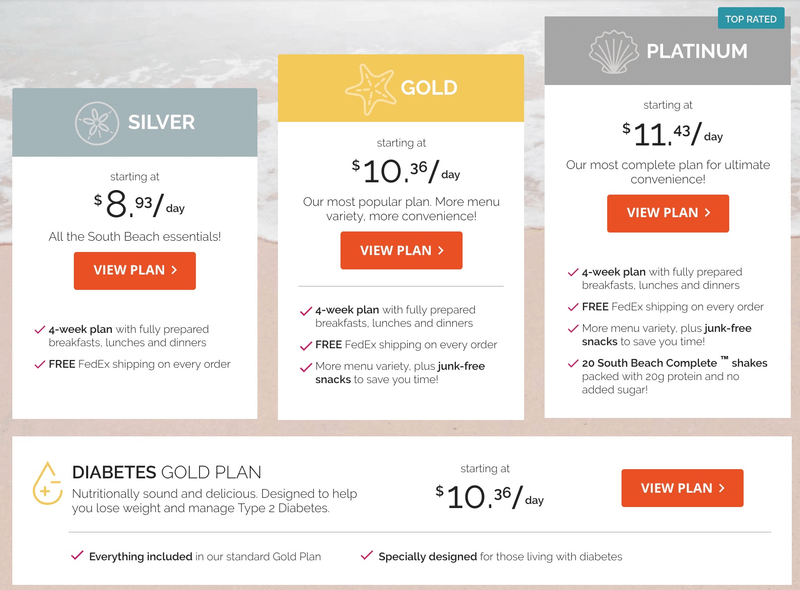This screenshot has width=800, height=590.
Task: Click the Diabetes plan droplet icon
Action: [47, 483]
